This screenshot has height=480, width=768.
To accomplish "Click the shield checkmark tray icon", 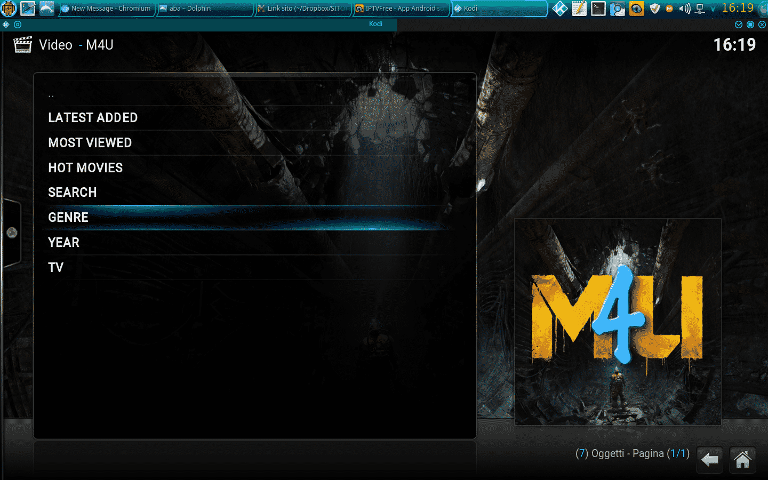I will (x=655, y=9).
